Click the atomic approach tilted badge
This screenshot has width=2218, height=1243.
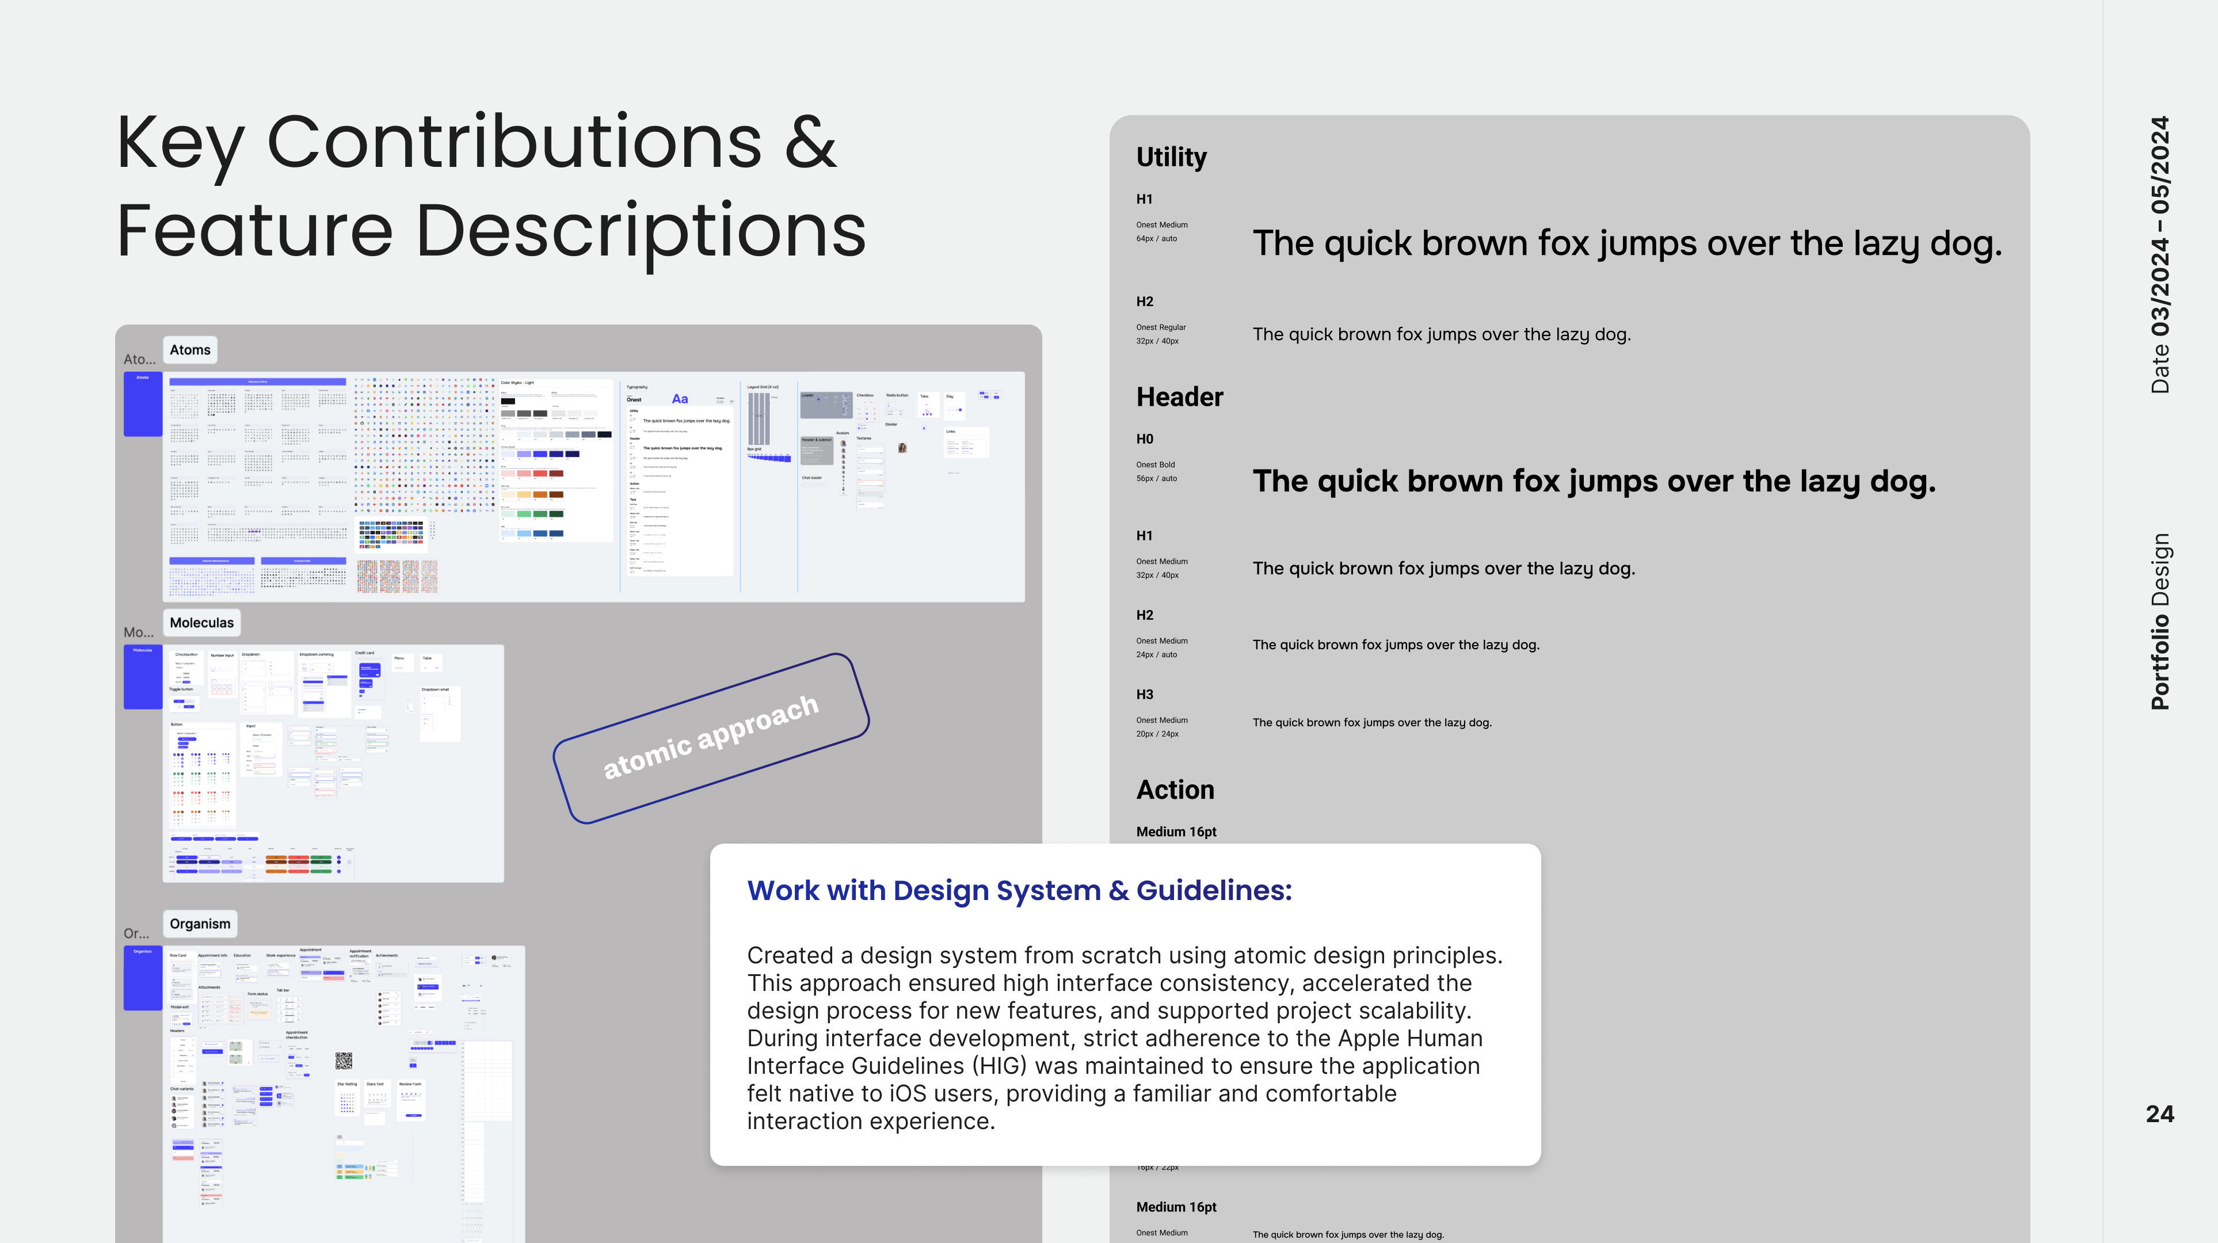(x=711, y=738)
